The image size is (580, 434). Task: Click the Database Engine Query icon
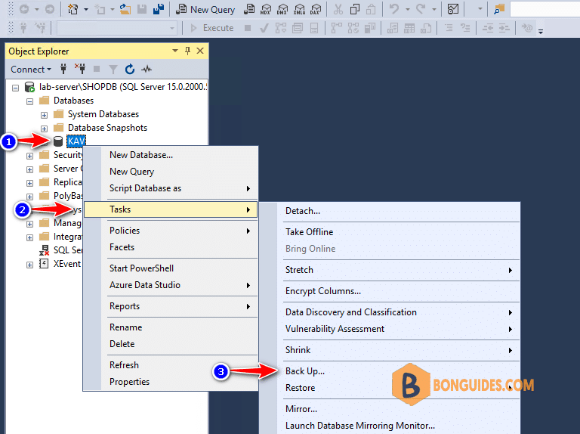tap(249, 9)
